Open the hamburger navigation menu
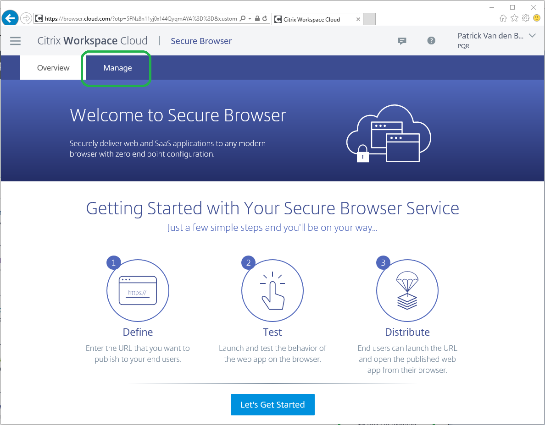This screenshot has width=545, height=425. 15,41
